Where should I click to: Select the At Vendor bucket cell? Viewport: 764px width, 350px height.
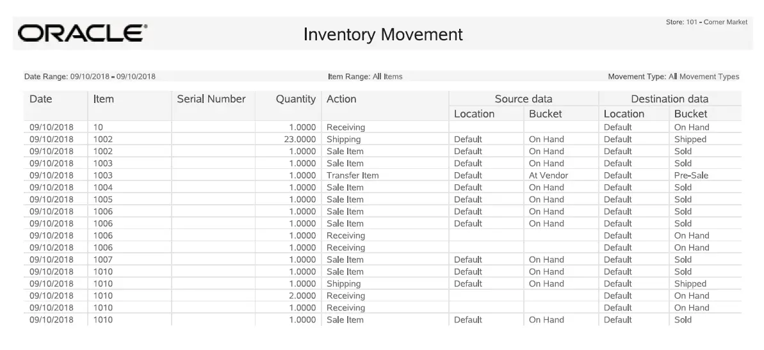(x=548, y=175)
